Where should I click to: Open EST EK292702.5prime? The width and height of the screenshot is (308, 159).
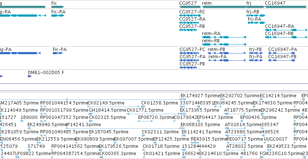coord(240,96)
